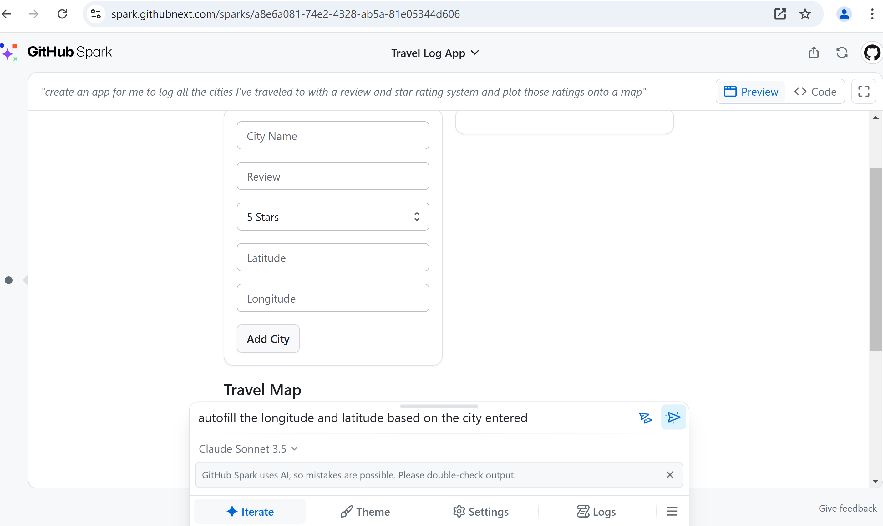Click the share icon in Spark header
The height and width of the screenshot is (526, 883).
coord(814,53)
